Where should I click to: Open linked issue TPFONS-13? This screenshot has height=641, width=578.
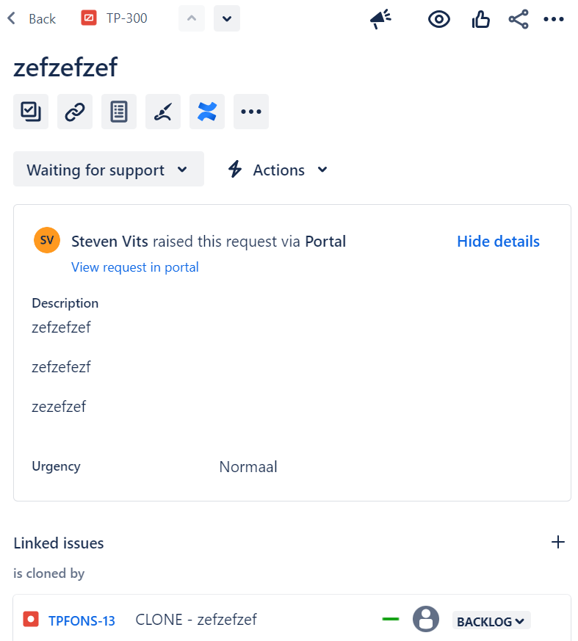(82, 620)
